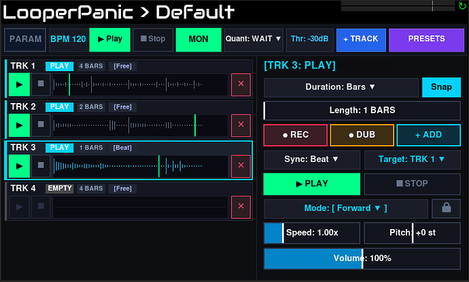Click the TRK 4 stop square icon
Screen dimensions: 469x282
tap(41, 207)
